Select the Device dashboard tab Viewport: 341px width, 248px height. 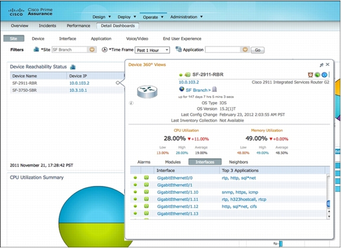[x=38, y=39]
